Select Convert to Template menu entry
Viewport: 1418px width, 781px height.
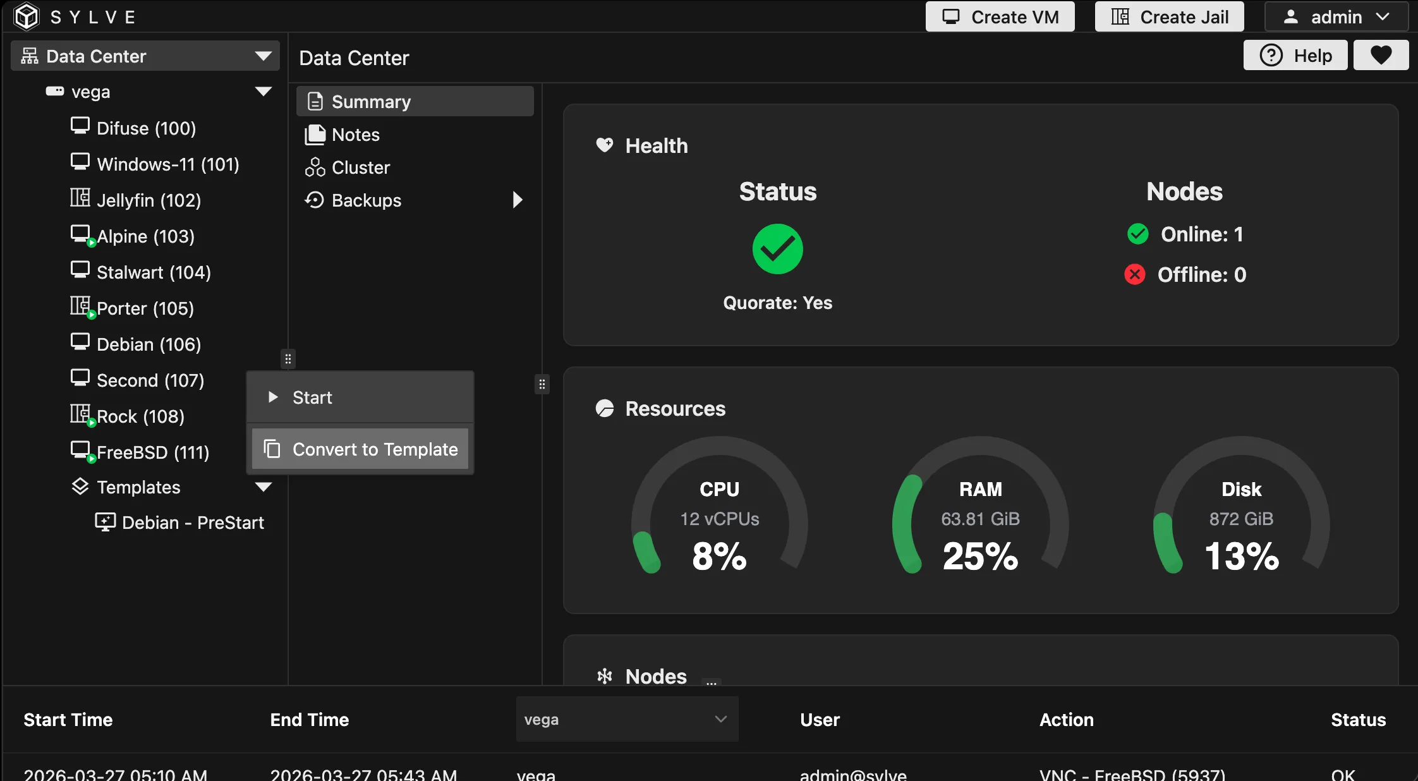click(x=360, y=449)
